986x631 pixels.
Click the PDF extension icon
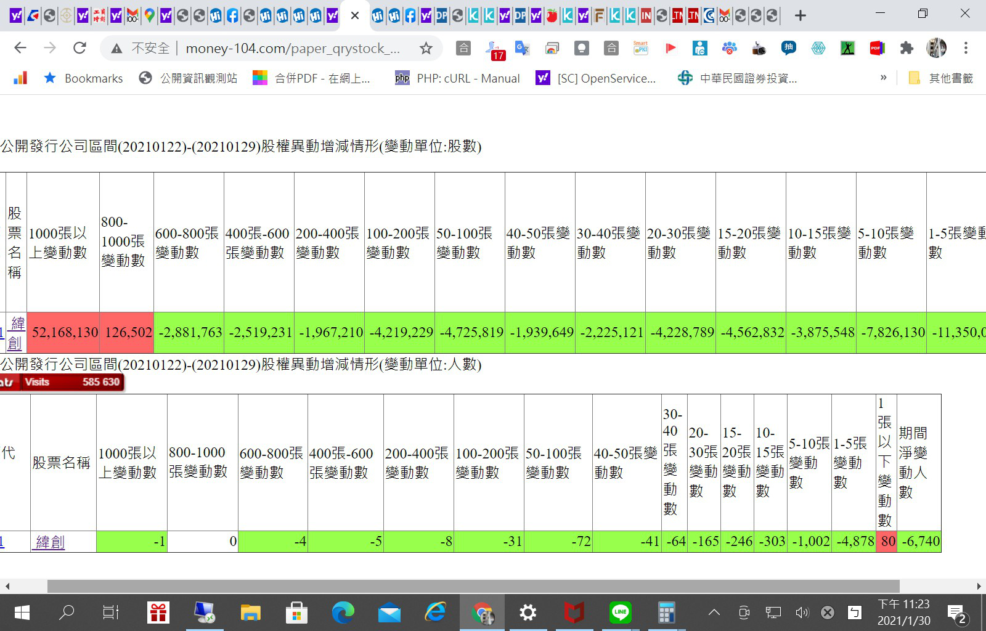tap(876, 48)
